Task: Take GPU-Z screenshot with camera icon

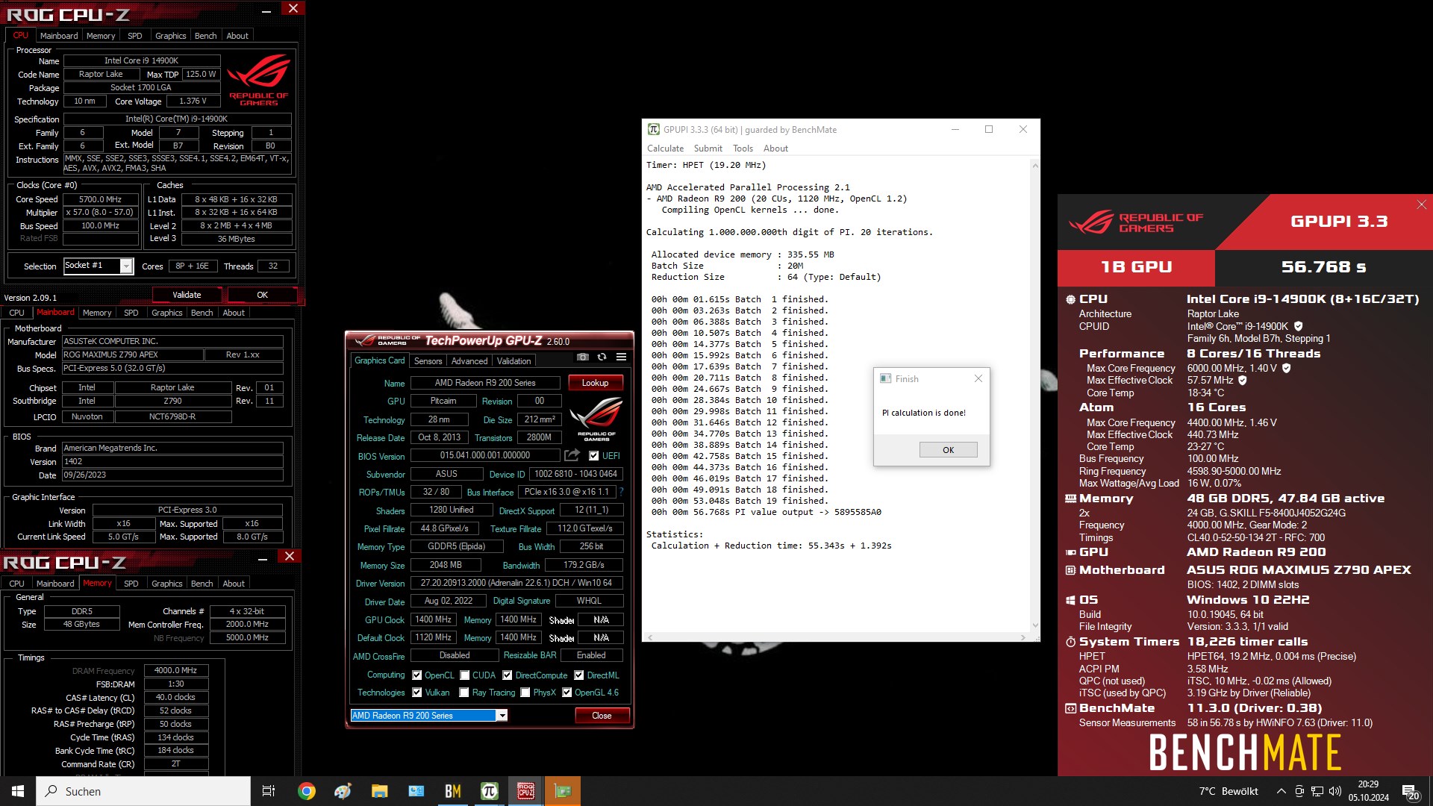Action: click(x=583, y=357)
